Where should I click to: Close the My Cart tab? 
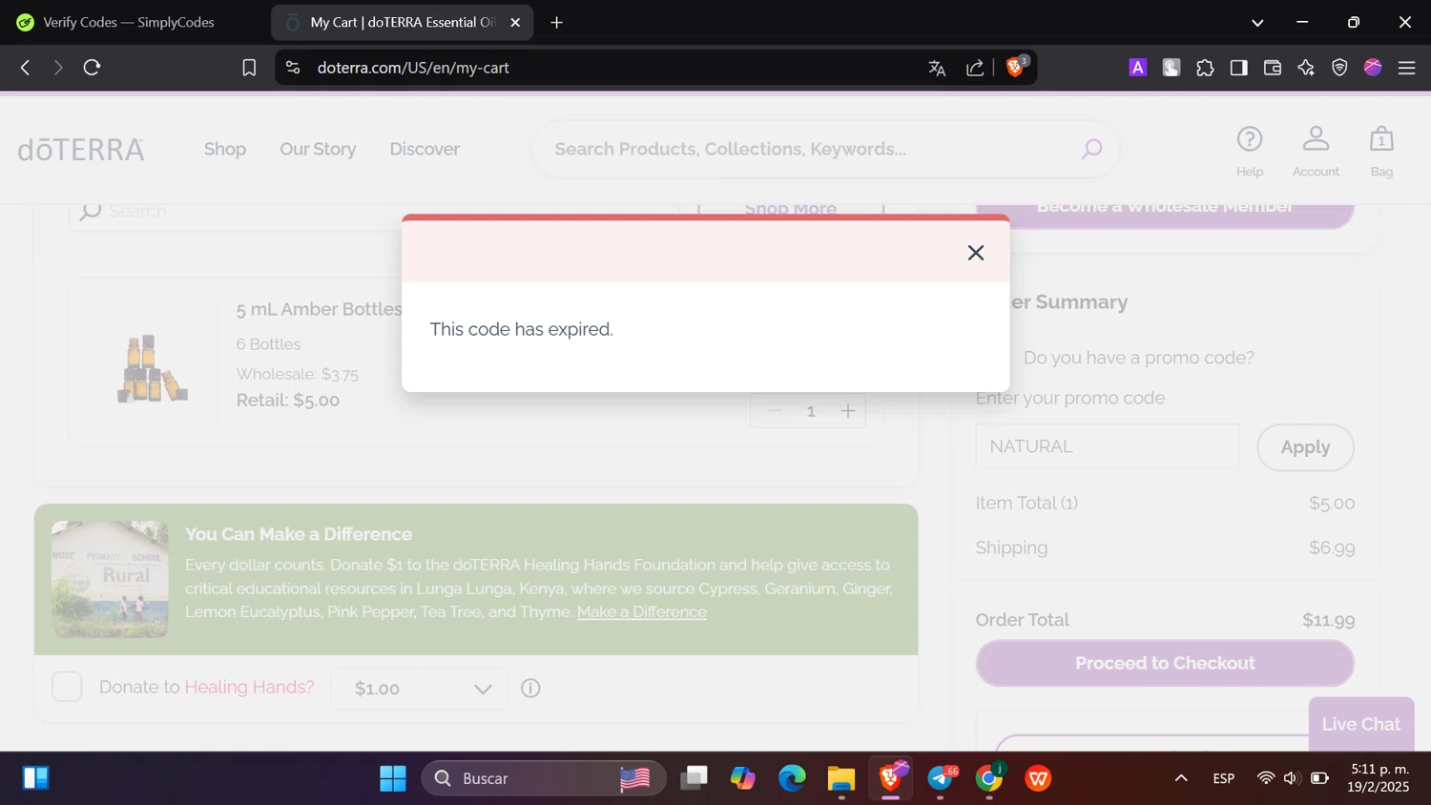[515, 22]
